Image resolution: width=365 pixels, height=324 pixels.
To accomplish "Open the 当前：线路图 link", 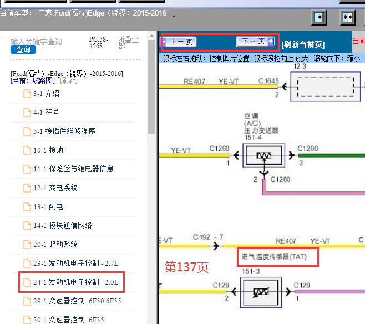I will coord(33,81).
